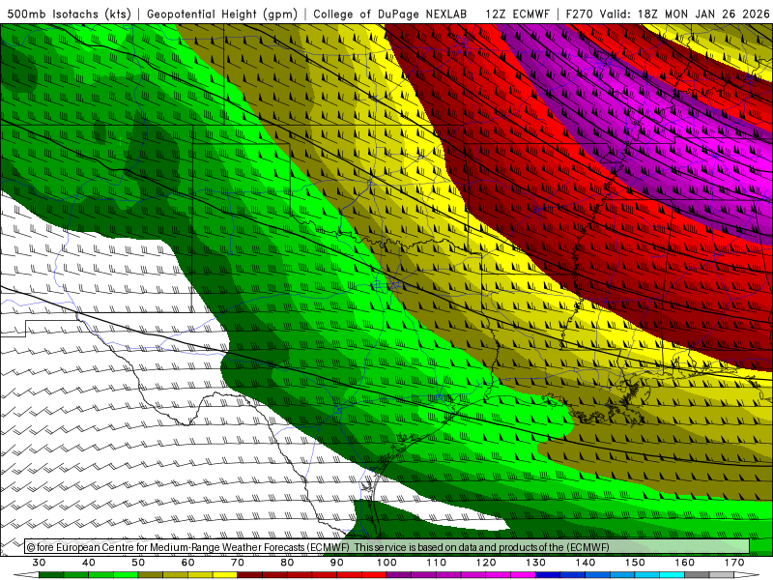Viewport: 773px width, 580px height.
Task: Click the dark gray 160-165 kts legend swatch
Action: [x=697, y=575]
